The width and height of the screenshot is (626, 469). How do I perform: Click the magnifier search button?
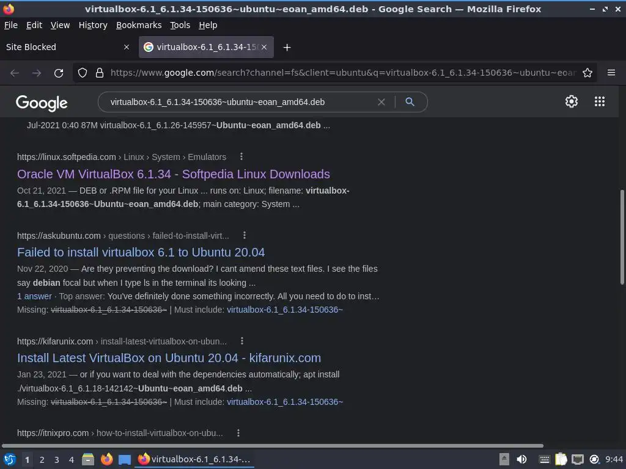(410, 102)
